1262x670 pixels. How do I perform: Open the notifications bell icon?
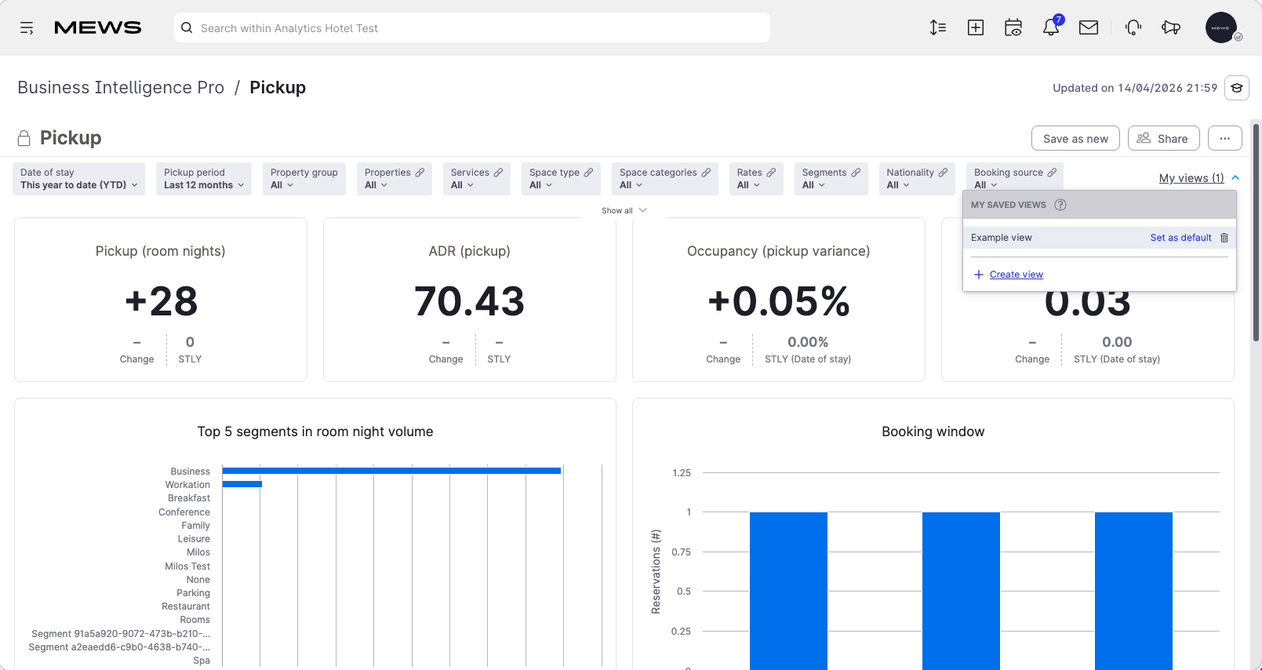coord(1051,27)
